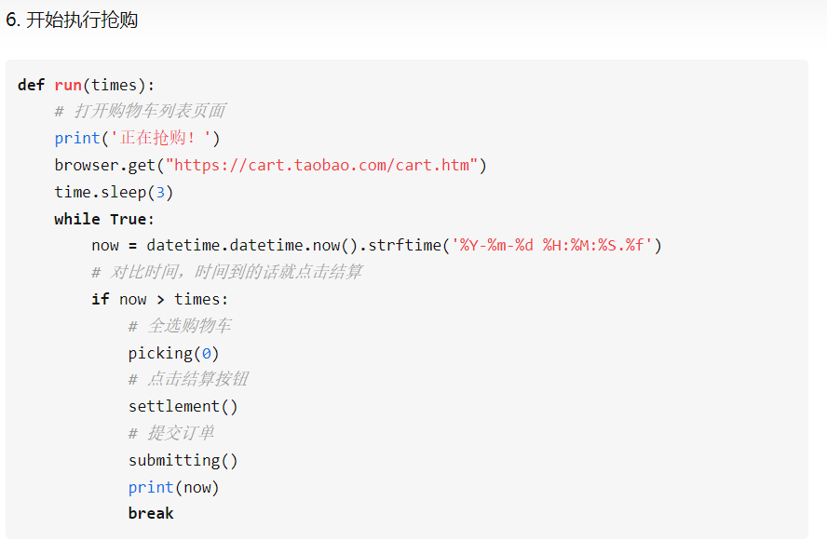Click the "while True:" statement
Image resolution: width=827 pixels, height=555 pixels.
[104, 219]
